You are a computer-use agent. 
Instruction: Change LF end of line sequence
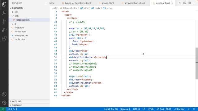144,109
